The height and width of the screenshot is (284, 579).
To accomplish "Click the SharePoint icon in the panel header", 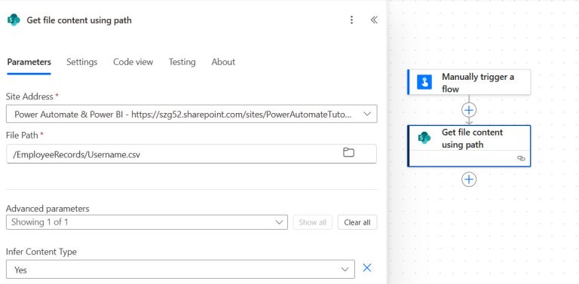I will tap(14, 20).
